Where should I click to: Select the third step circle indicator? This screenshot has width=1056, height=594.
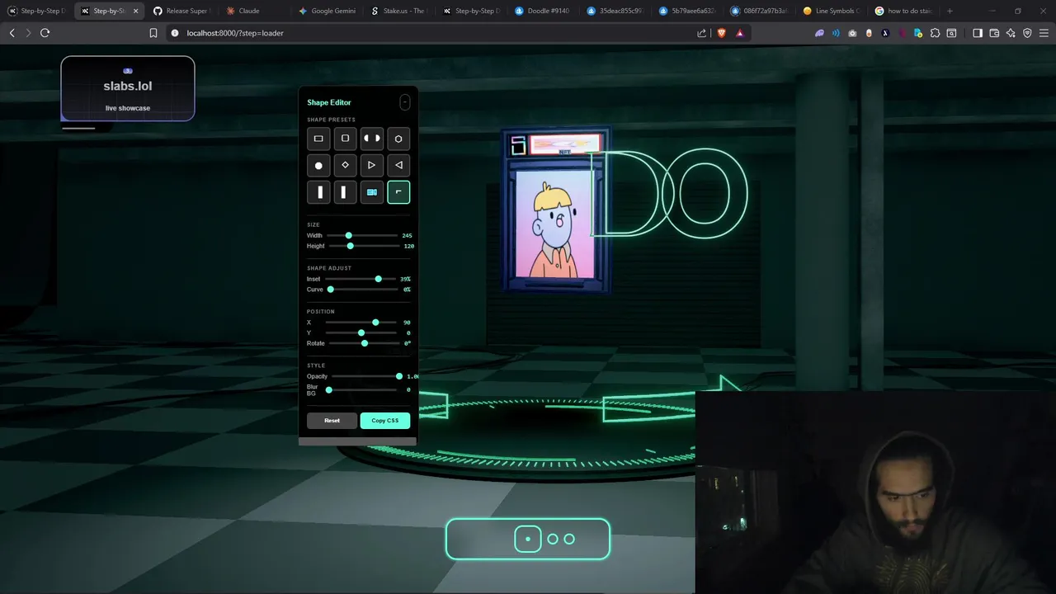(x=569, y=539)
